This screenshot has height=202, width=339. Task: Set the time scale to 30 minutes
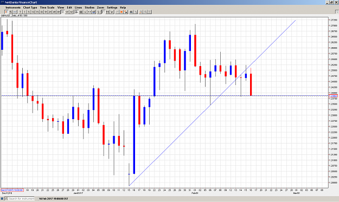(42, 12)
